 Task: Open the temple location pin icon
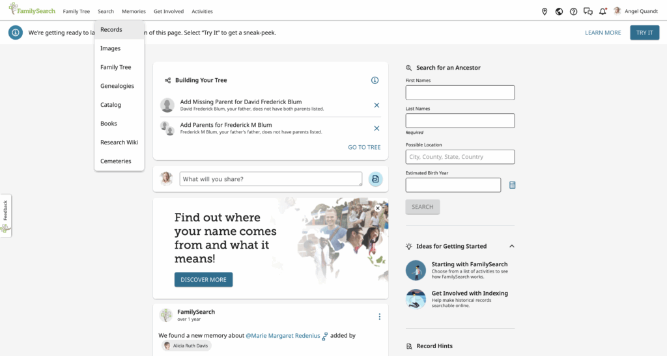[x=545, y=12]
